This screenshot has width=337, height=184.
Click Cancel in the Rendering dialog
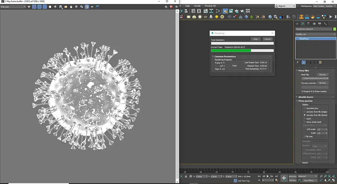click(267, 39)
